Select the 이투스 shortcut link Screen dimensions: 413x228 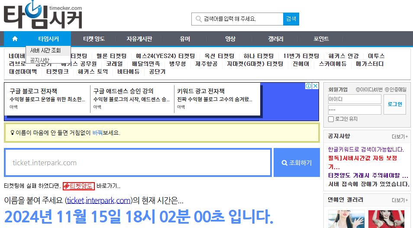coord(376,56)
